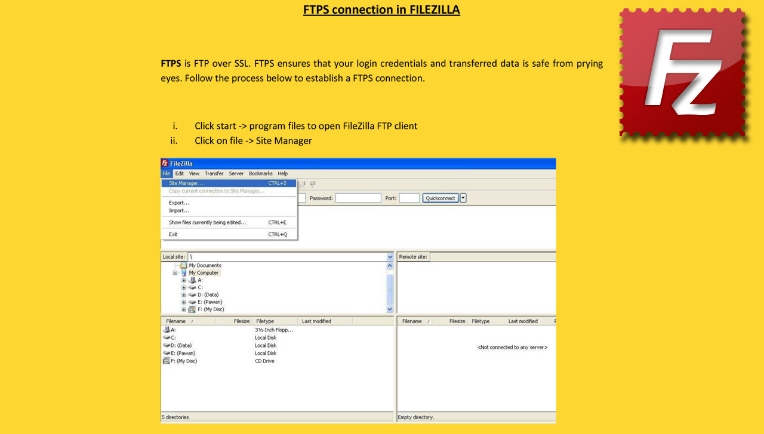
Task: Open the View menu
Action: [x=195, y=173]
